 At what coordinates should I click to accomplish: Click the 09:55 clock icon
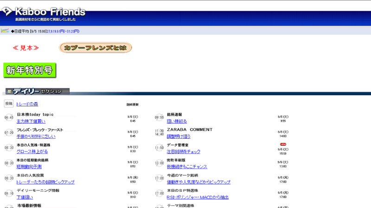click(159, 117)
